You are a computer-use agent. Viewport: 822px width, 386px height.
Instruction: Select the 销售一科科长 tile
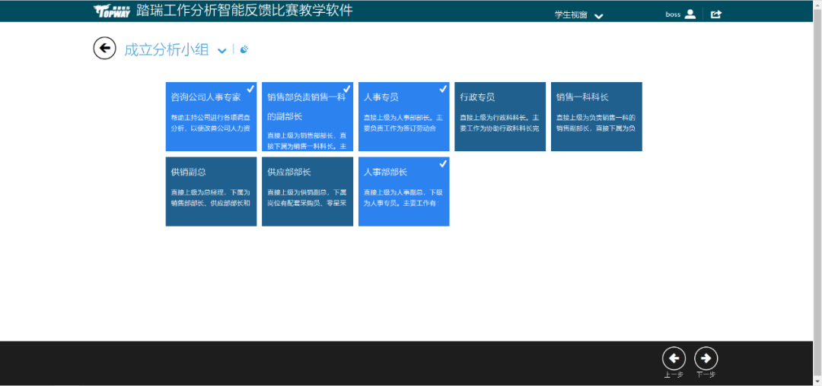(x=596, y=116)
